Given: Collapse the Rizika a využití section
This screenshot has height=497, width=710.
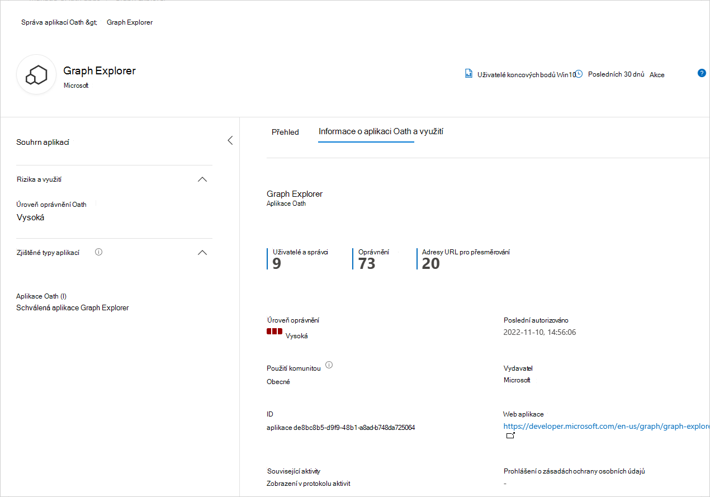Looking at the screenshot, I should point(202,179).
